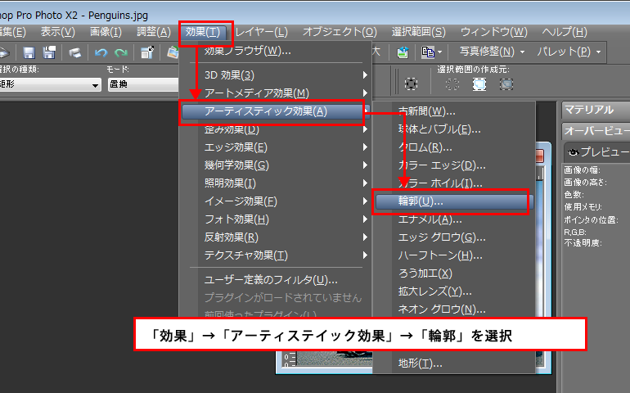Click the Save As double-floppy icon
Screen dimensions: 630x393
[49, 52]
